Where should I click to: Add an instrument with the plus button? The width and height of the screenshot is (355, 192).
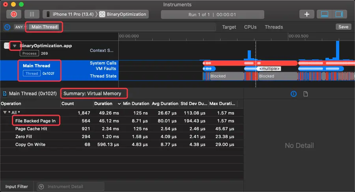coord(306,14)
